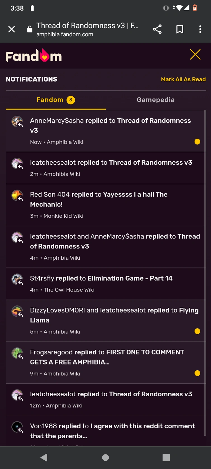Image resolution: width=211 pixels, height=469 pixels.
Task: Tap the share icon in browser bar
Action: [x=157, y=29]
